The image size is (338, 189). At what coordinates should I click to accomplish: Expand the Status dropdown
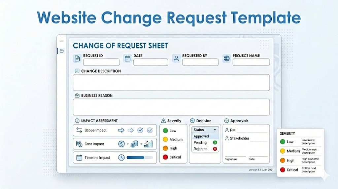205,130
